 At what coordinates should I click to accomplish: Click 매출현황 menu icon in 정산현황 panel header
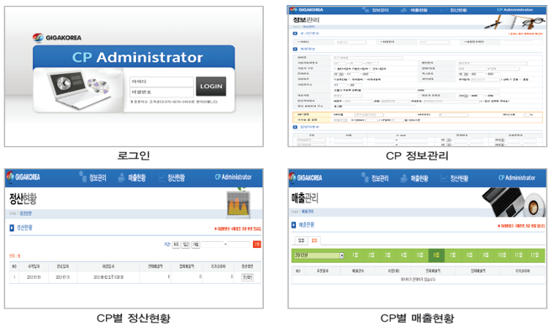tap(121, 177)
